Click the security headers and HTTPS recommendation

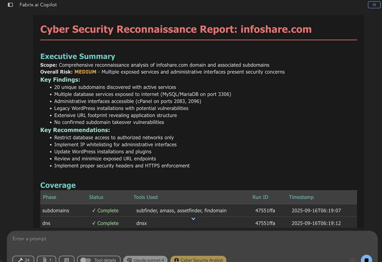(x=122, y=166)
